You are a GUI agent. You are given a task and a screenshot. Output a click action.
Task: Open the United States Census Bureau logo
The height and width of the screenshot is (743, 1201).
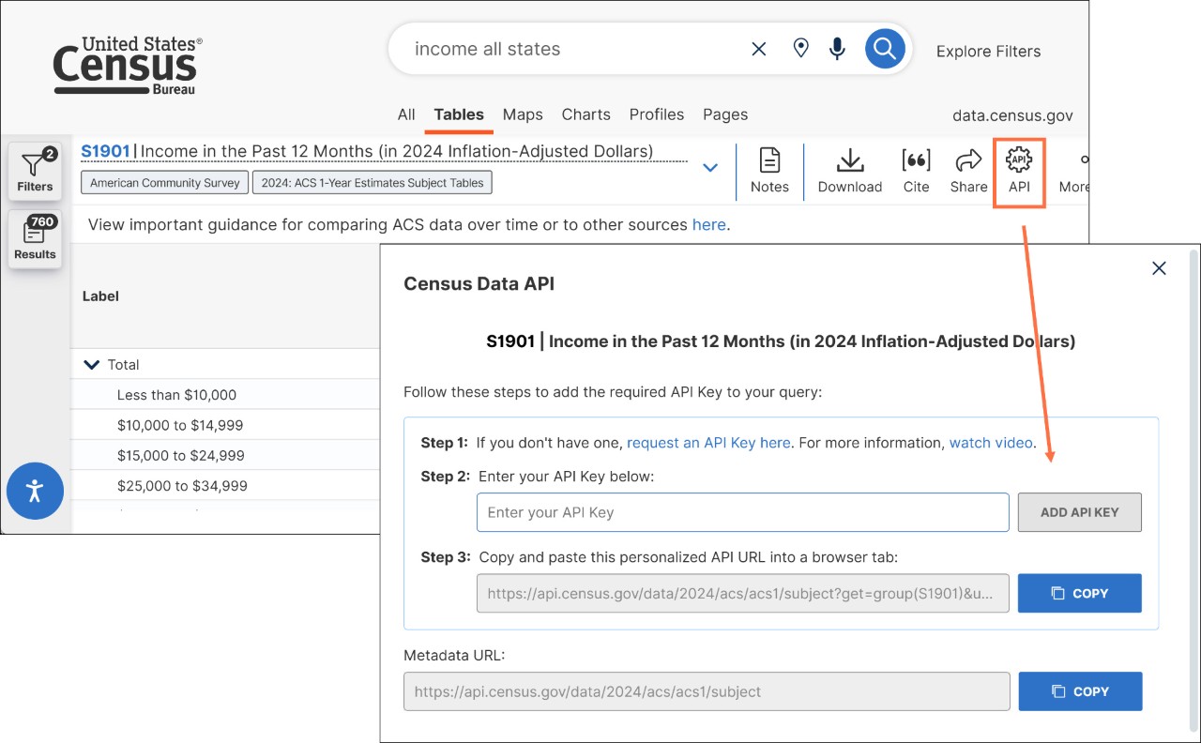coord(128,66)
